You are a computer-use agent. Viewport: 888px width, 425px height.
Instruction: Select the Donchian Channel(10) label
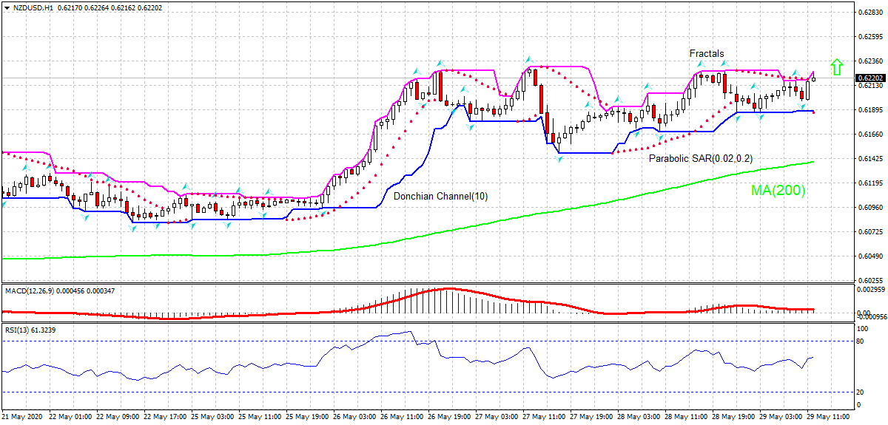point(440,197)
